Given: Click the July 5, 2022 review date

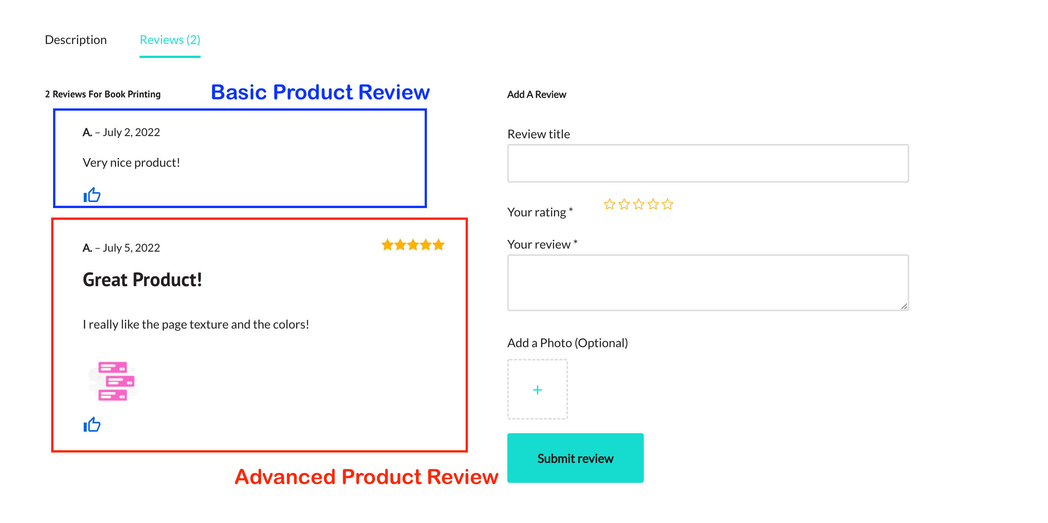Looking at the screenshot, I should [131, 248].
